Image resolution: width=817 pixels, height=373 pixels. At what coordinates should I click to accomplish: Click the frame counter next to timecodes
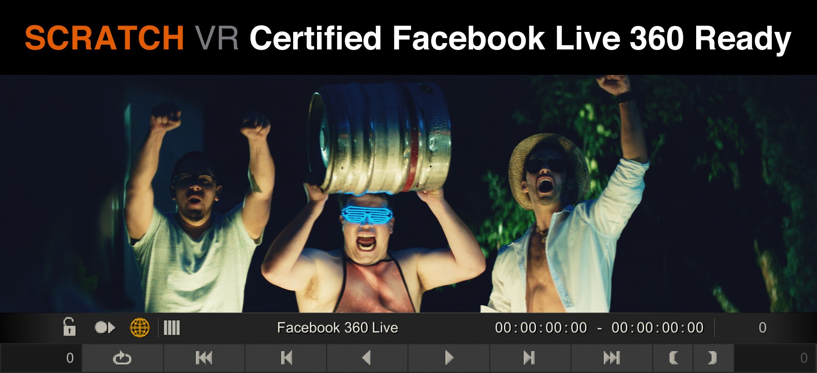763,328
